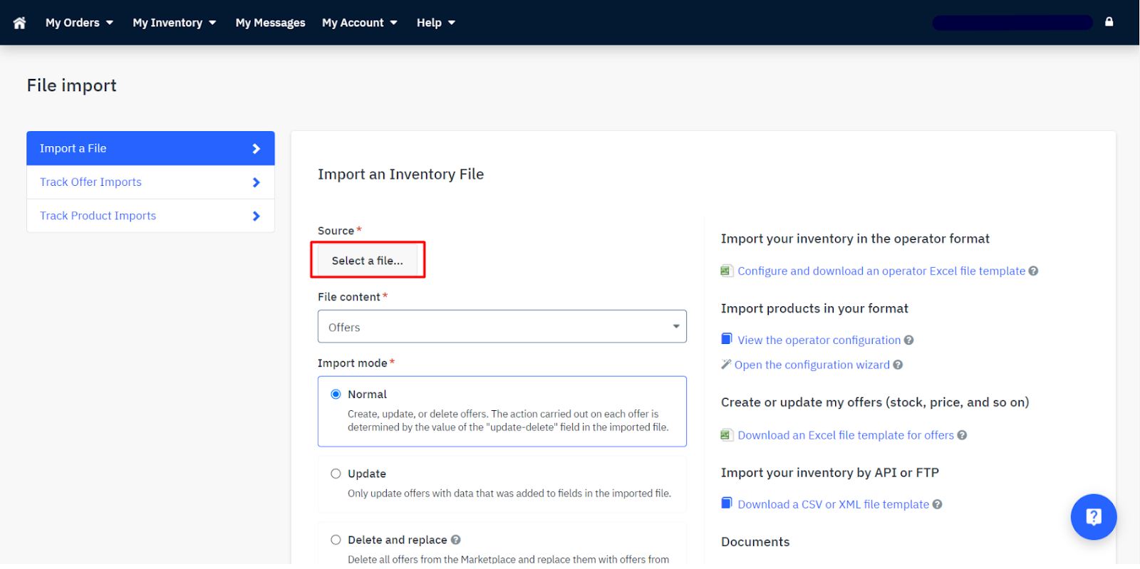Click help icon beside CSV or XML template

tap(937, 504)
